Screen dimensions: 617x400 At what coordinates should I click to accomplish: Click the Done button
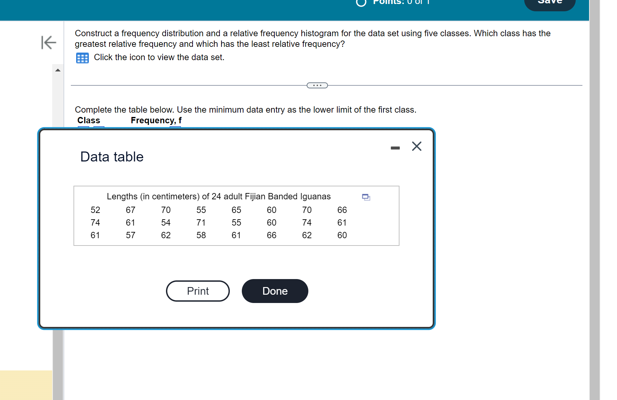[274, 291]
